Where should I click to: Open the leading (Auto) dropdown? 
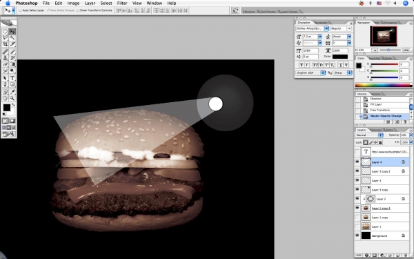coord(349,37)
